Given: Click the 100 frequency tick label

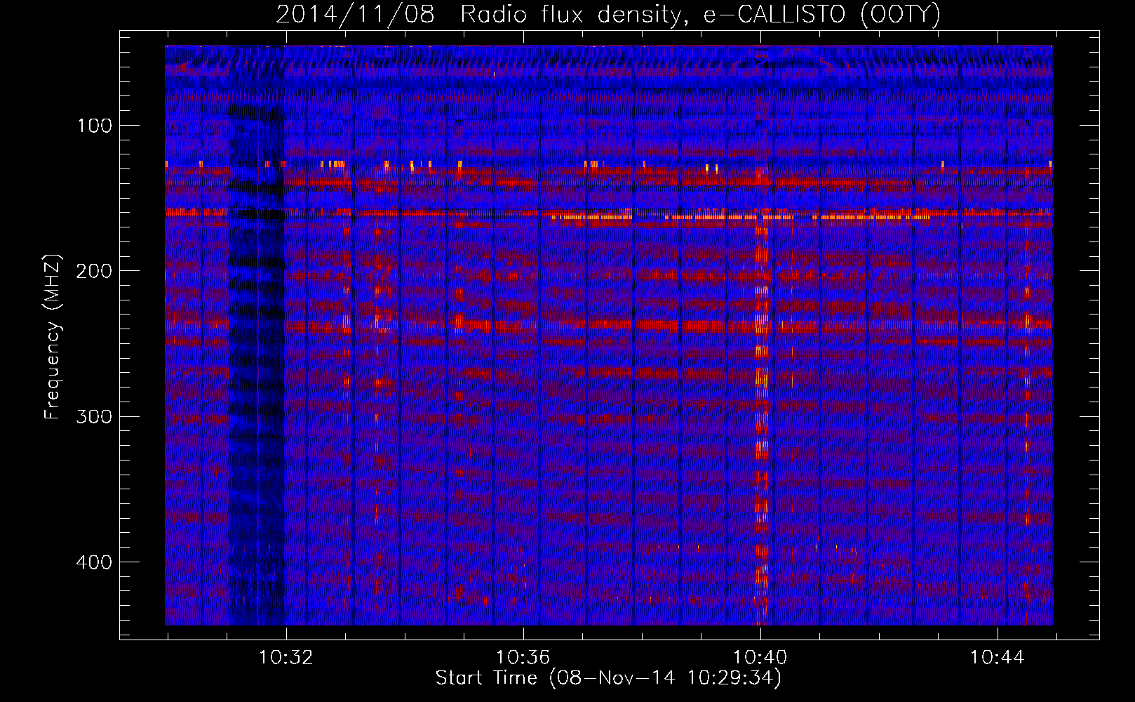Looking at the screenshot, I should tap(95, 126).
